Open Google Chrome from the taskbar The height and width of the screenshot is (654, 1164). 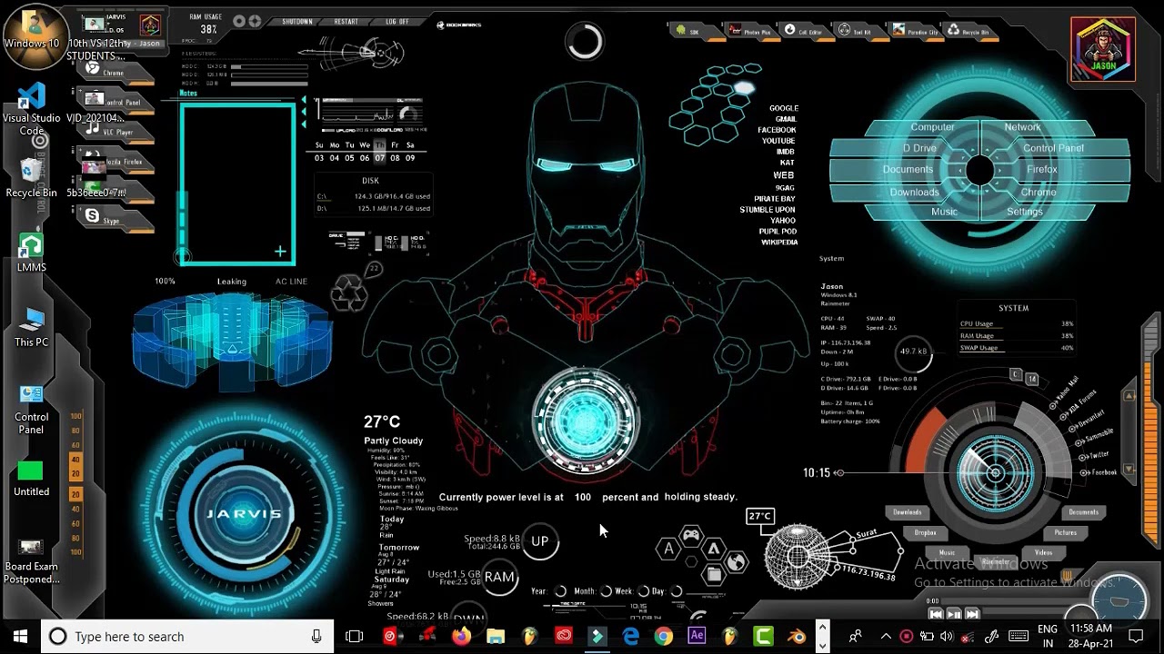point(664,636)
